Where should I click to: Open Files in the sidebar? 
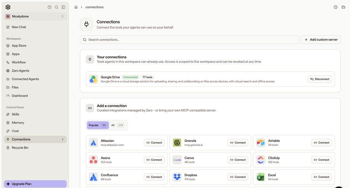[x=35, y=87]
